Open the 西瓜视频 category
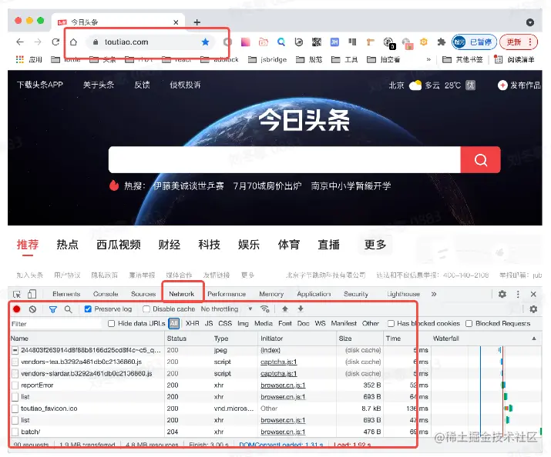The width and height of the screenshot is (551, 457). point(119,245)
